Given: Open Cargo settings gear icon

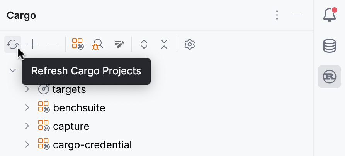Looking at the screenshot, I should [x=189, y=44].
